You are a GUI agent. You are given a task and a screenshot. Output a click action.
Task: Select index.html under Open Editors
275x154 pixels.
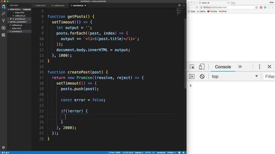coord(19,12)
